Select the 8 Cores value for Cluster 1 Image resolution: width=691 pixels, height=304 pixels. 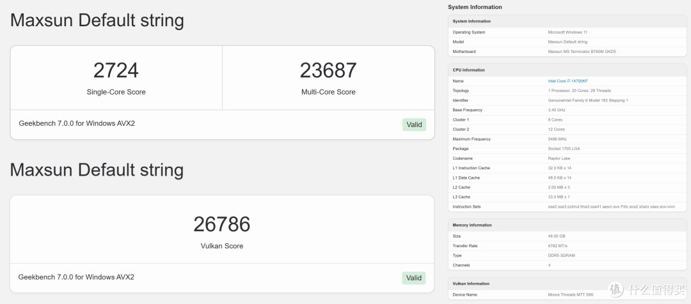click(555, 119)
